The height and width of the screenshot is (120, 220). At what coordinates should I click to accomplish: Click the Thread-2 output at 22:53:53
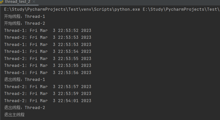coord(48,37)
